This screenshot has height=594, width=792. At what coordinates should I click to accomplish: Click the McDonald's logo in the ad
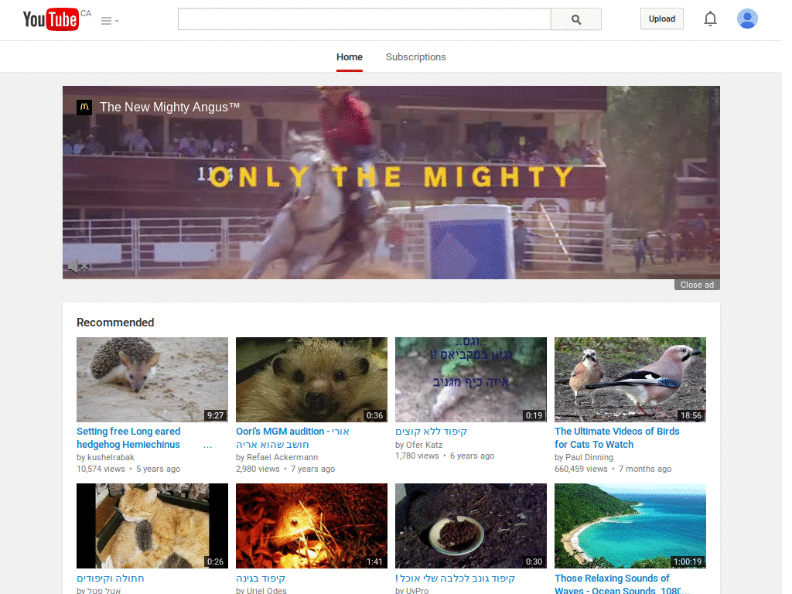84,107
